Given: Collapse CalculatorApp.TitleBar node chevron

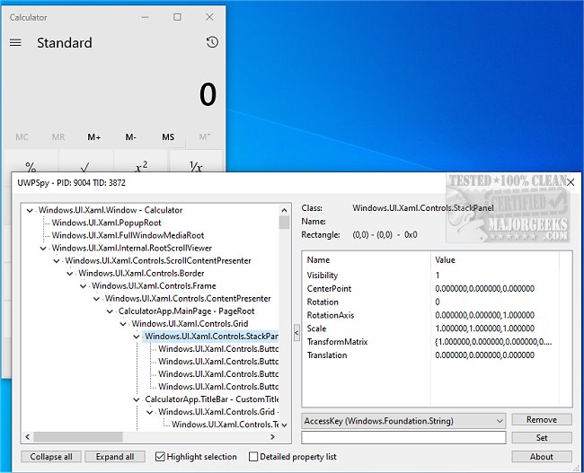Looking at the screenshot, I should [137, 399].
